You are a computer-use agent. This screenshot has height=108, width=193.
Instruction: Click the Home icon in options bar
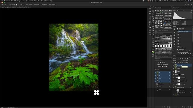(2, 5)
